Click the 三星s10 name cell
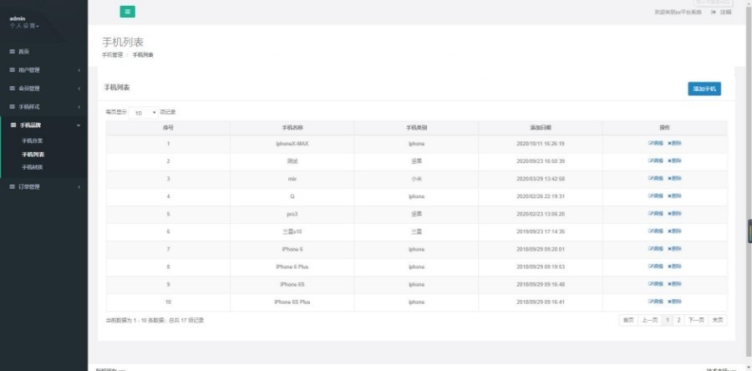752x371 pixels. [292, 231]
